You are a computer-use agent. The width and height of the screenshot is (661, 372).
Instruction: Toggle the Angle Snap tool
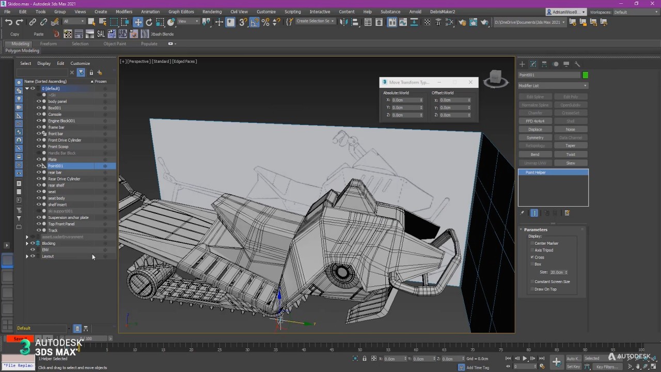tap(255, 22)
